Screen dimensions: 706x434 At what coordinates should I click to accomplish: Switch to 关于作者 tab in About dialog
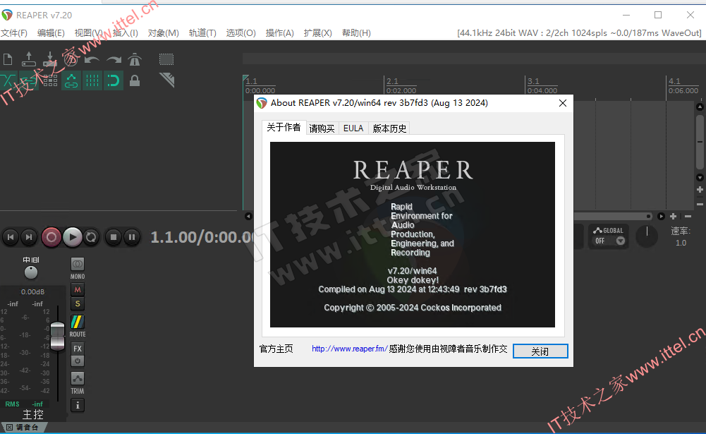(284, 128)
